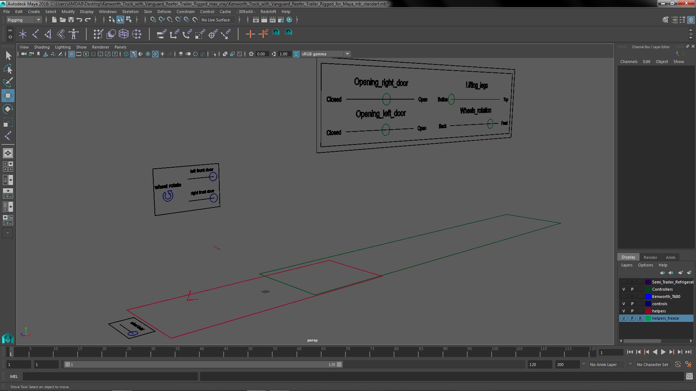Create a new scene with the New icon

point(54,20)
